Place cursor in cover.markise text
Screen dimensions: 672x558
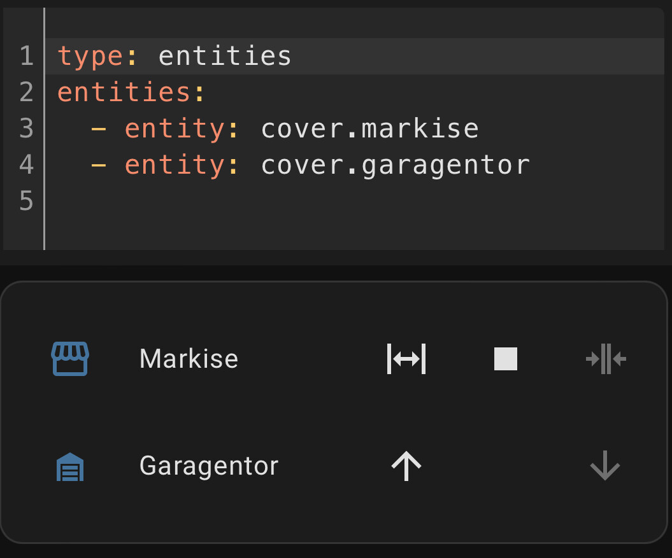pyautogui.click(x=369, y=129)
